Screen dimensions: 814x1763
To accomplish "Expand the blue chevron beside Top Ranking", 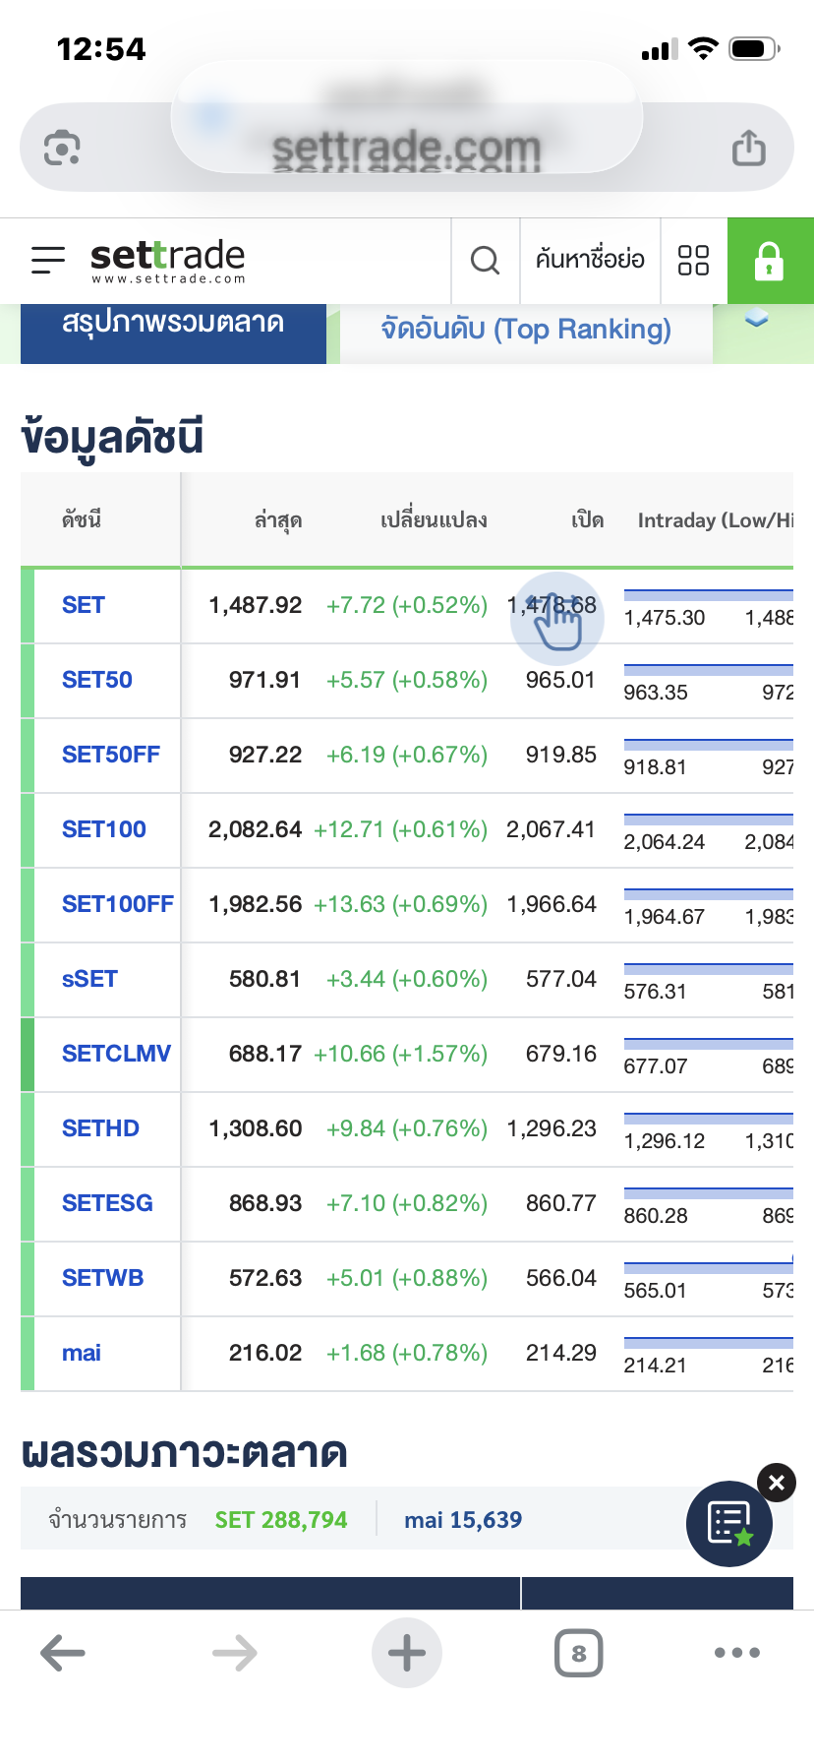I will pos(756,320).
